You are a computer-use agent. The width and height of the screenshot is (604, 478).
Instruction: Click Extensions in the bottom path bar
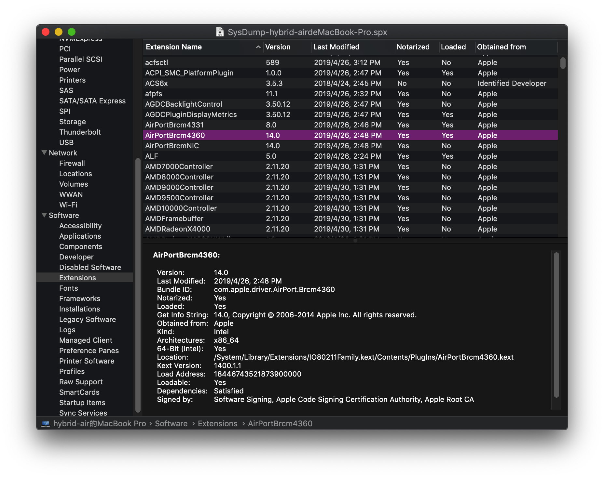click(x=218, y=423)
